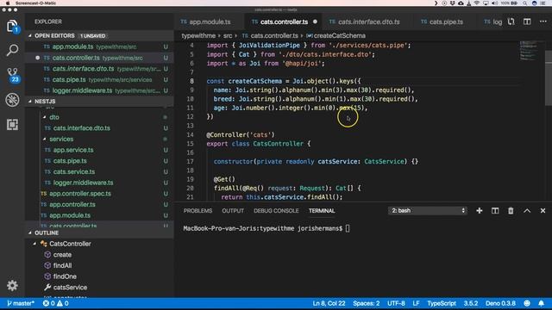Select the catsService property in the Outline
Screen dimensions: 552x310
pos(70,287)
